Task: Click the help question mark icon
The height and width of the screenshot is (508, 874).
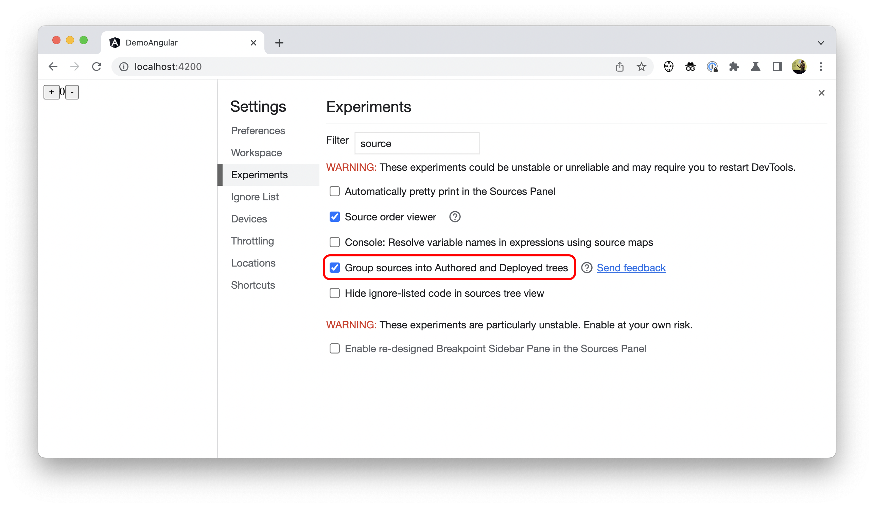Action: (585, 267)
